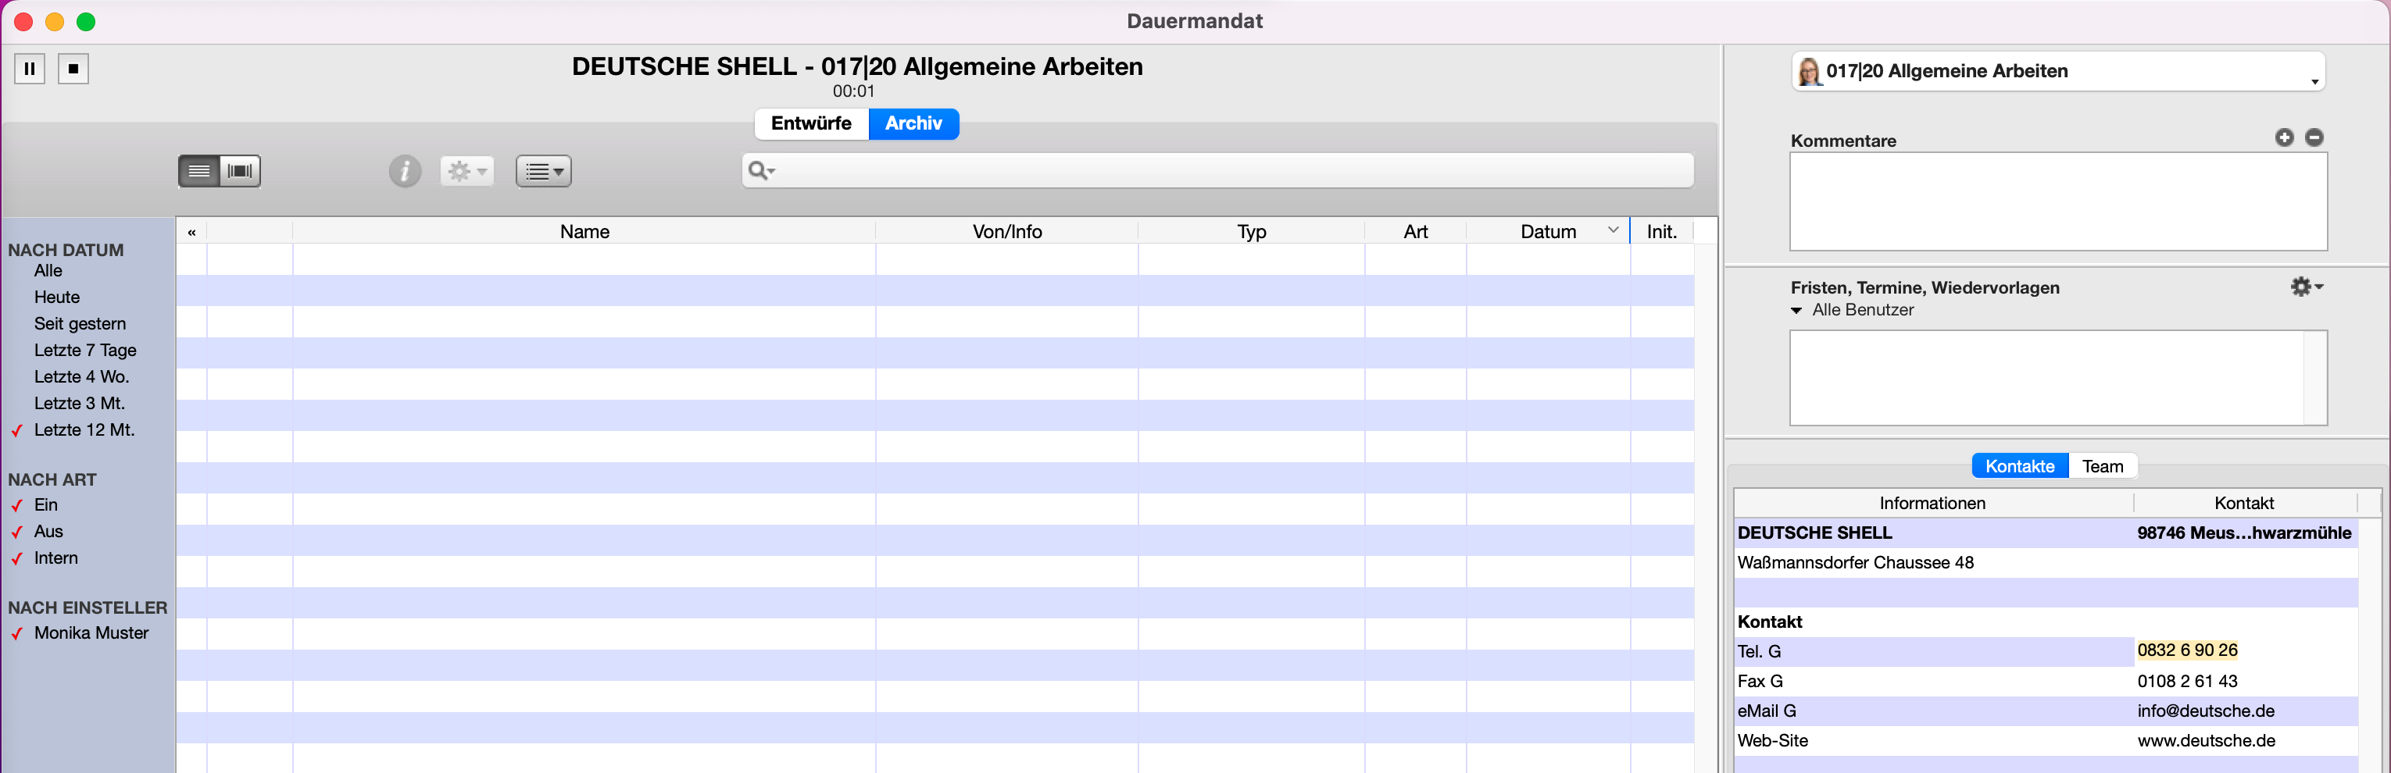
Task: Filter by date: Letzte 3 Mt.
Action: (x=80, y=404)
